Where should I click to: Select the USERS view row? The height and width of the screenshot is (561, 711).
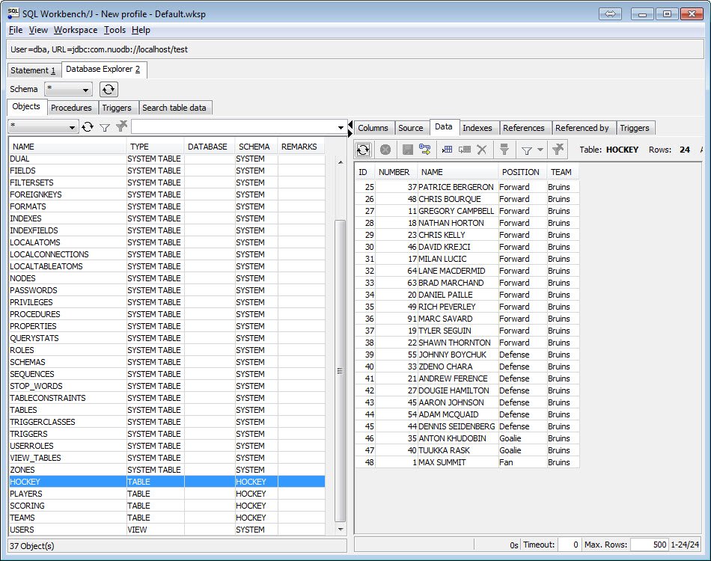click(167, 530)
